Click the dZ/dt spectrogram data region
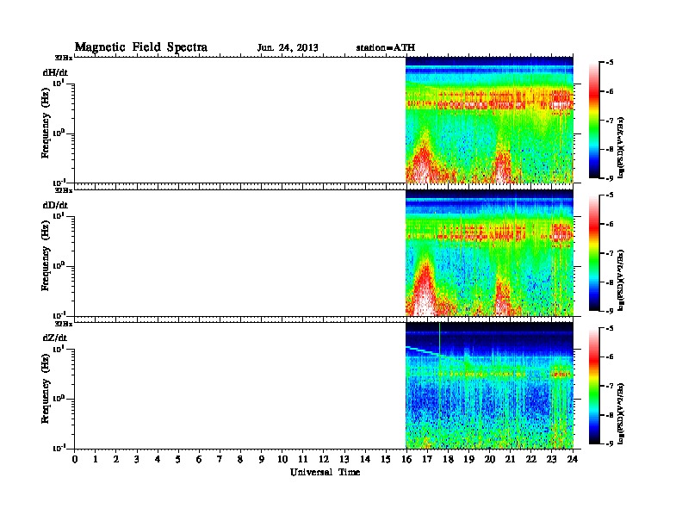This screenshot has width=682, height=527. coord(489,386)
